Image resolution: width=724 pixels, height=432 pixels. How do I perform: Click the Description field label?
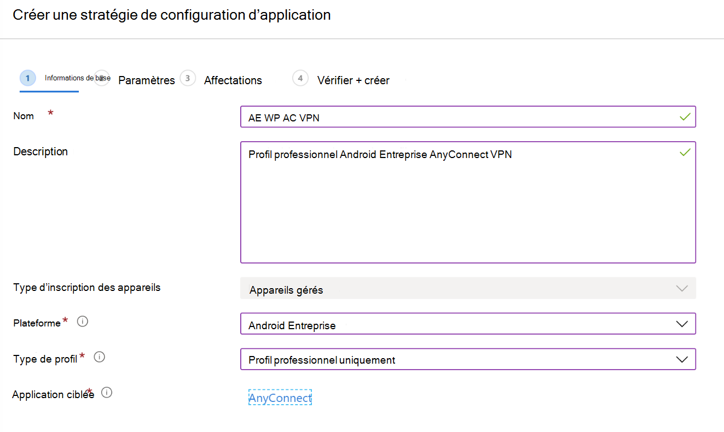[x=40, y=151]
